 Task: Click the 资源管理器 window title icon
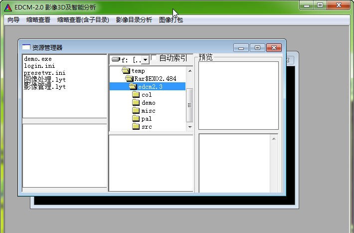click(x=26, y=47)
